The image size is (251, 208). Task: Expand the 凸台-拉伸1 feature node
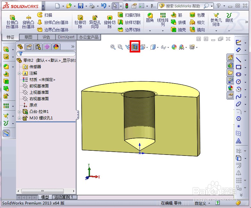tap(19, 112)
